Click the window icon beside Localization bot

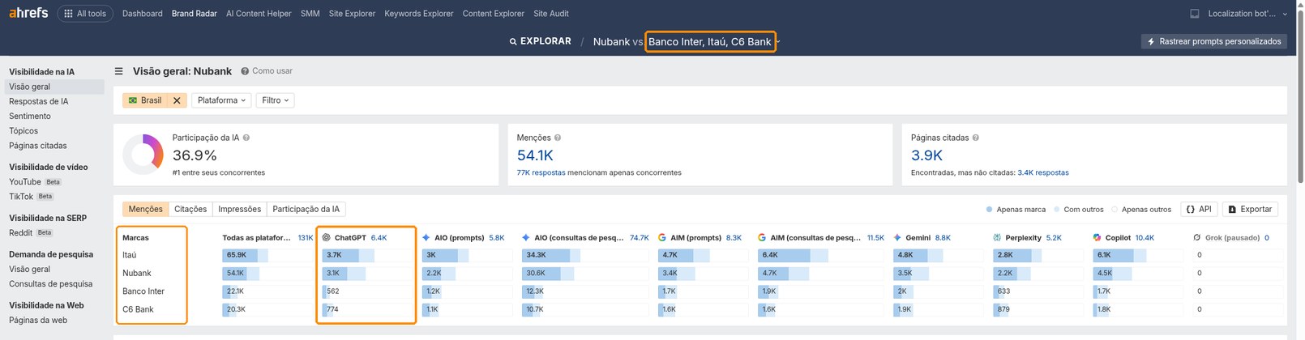pyautogui.click(x=1195, y=14)
